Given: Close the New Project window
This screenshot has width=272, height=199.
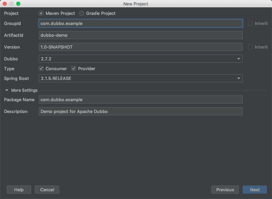Looking at the screenshot, I should (x=5, y=4).
